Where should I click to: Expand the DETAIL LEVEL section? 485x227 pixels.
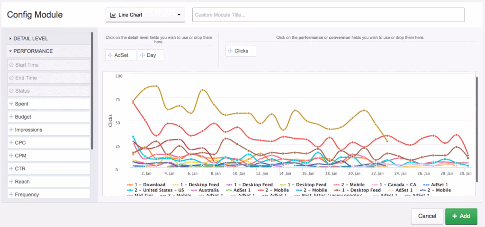(30, 38)
